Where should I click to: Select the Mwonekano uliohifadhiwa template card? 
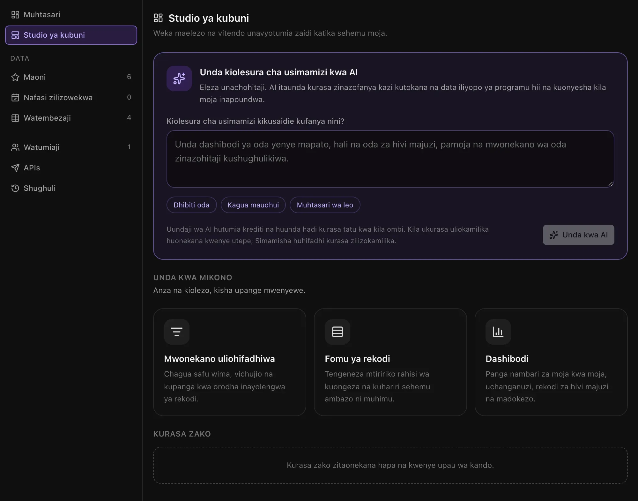pos(230,362)
